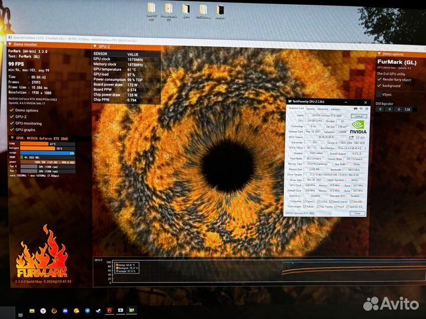The width and height of the screenshot is (426, 319).
Task: Open Task View on the taskbar
Action: pyautogui.click(x=20, y=315)
